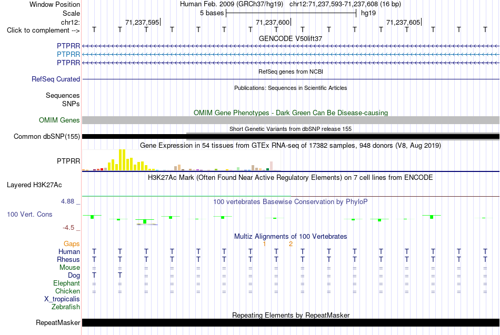Click the position text 'chr12:71,237,593-71,237,608 (16 bp)'
Viewport: 500px width, 335px height.
(345, 4)
